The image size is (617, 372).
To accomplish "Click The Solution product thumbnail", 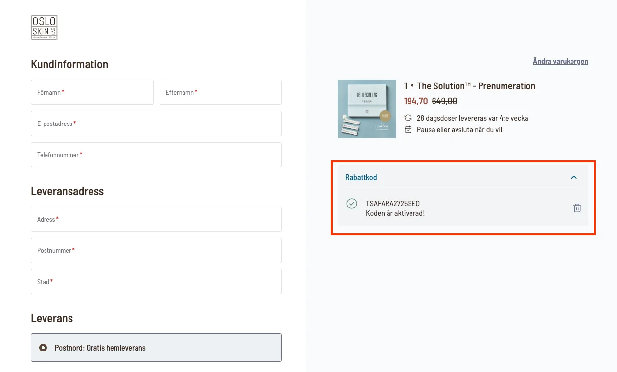I will pos(367,109).
